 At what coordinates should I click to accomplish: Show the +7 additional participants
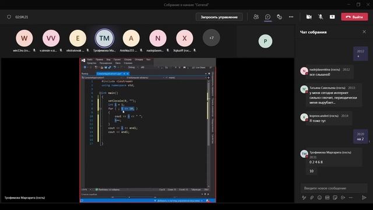point(211,37)
